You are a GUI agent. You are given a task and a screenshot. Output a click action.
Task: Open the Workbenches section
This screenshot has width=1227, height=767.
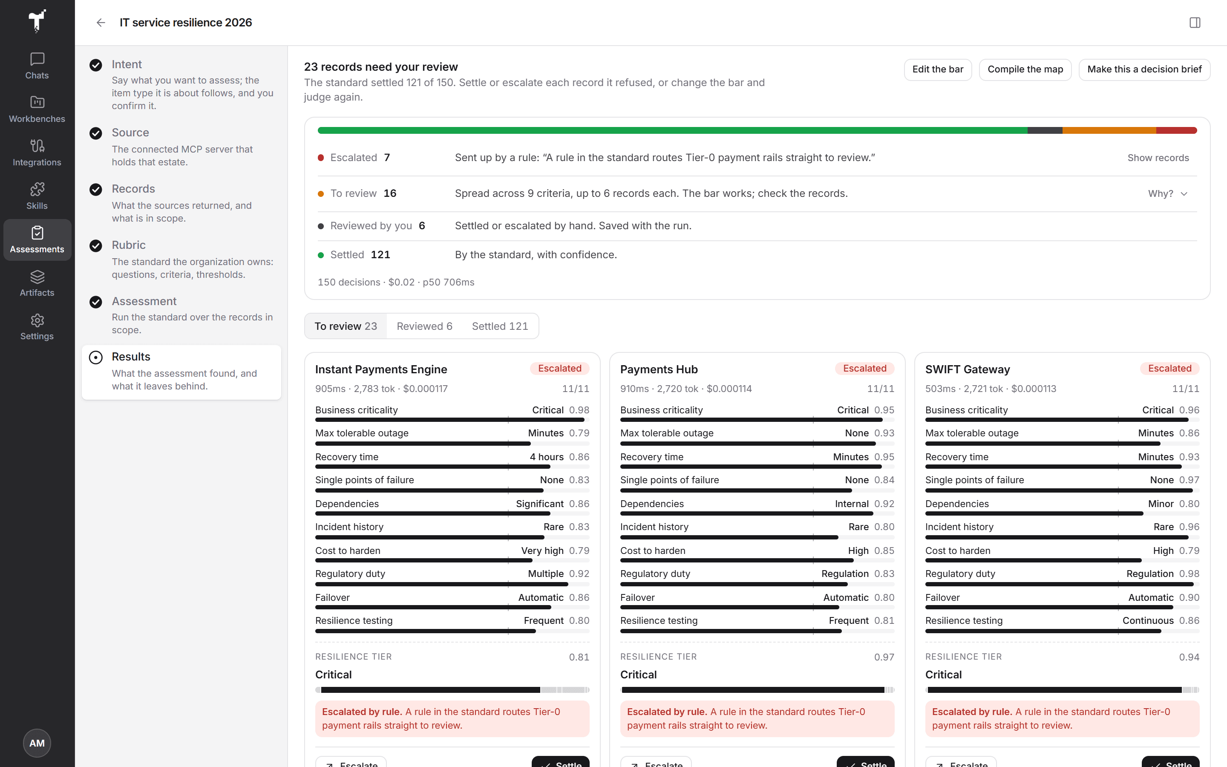pyautogui.click(x=37, y=109)
